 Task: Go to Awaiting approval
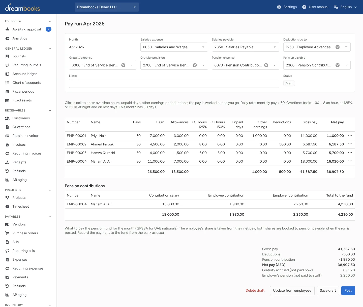pyautogui.click(x=28, y=29)
